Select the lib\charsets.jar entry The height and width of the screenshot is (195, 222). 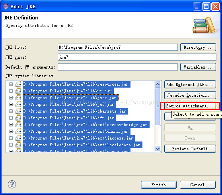(75, 111)
